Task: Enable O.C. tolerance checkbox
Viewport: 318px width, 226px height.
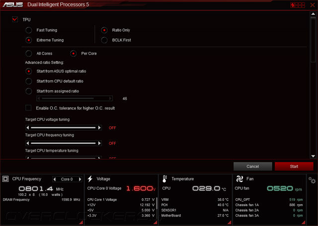Action: point(28,108)
